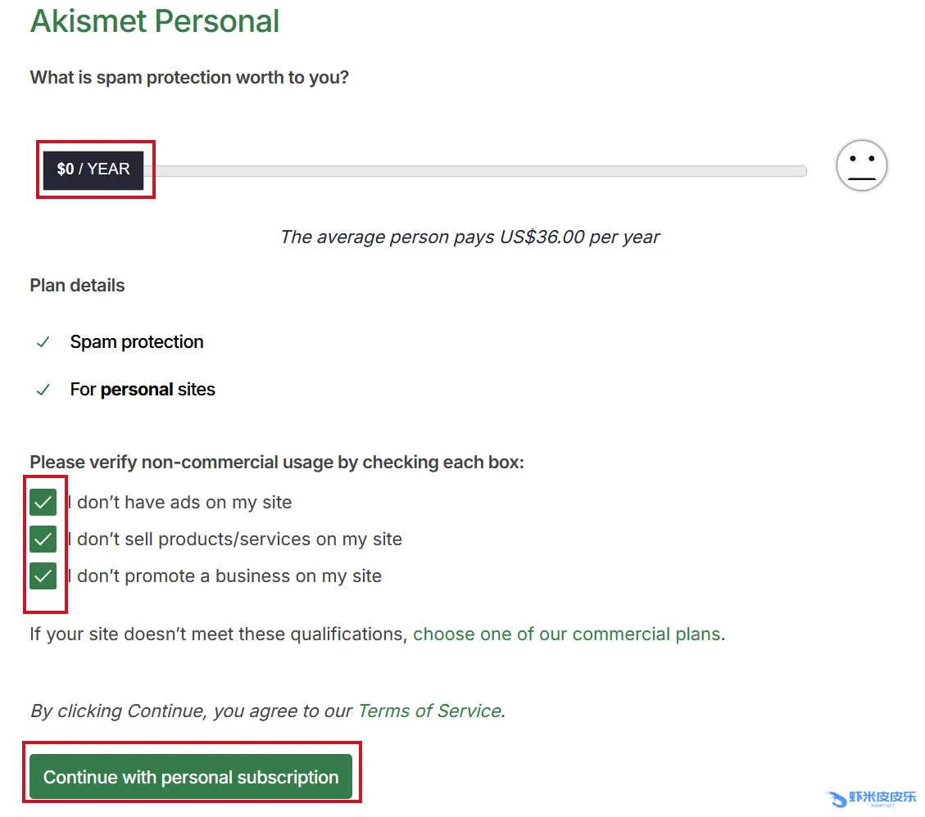Image resolution: width=925 pixels, height=817 pixels.
Task: Click the checkmark icon beside Spam protection
Action: [43, 342]
